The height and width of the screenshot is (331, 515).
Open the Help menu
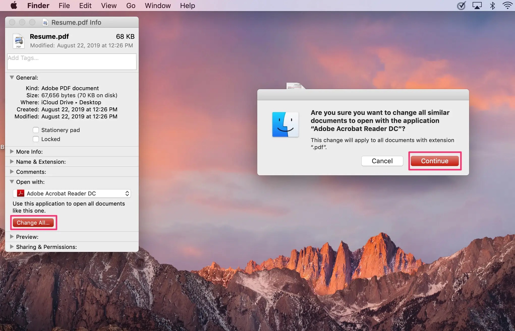187,6
